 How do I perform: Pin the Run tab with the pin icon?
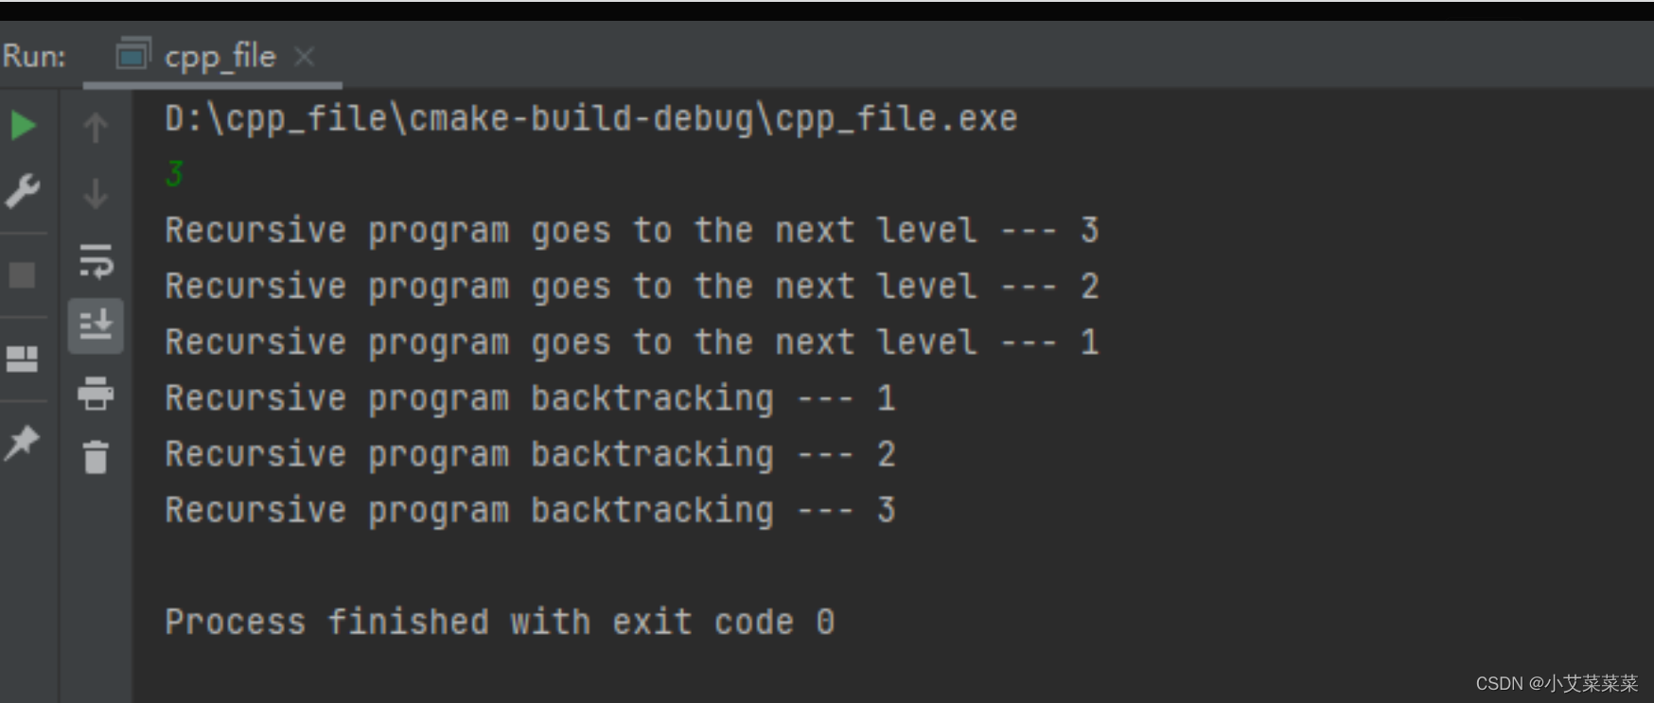pyautogui.click(x=23, y=442)
